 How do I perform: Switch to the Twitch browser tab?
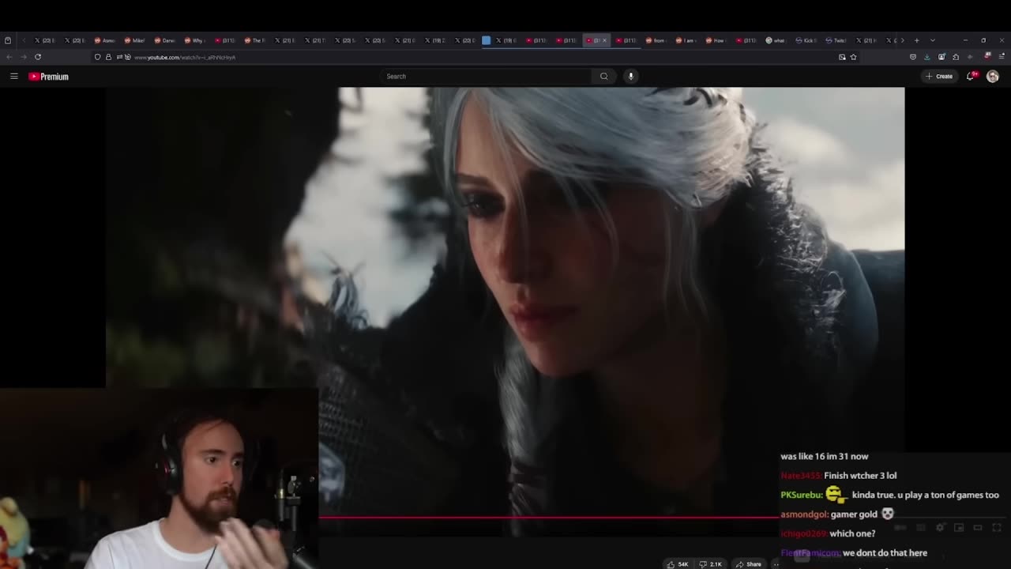pyautogui.click(x=835, y=40)
